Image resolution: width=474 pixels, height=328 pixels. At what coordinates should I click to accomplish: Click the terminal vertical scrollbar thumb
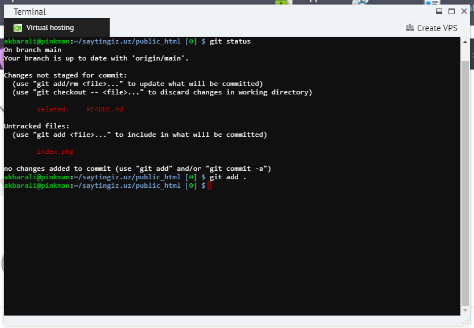[465, 183]
